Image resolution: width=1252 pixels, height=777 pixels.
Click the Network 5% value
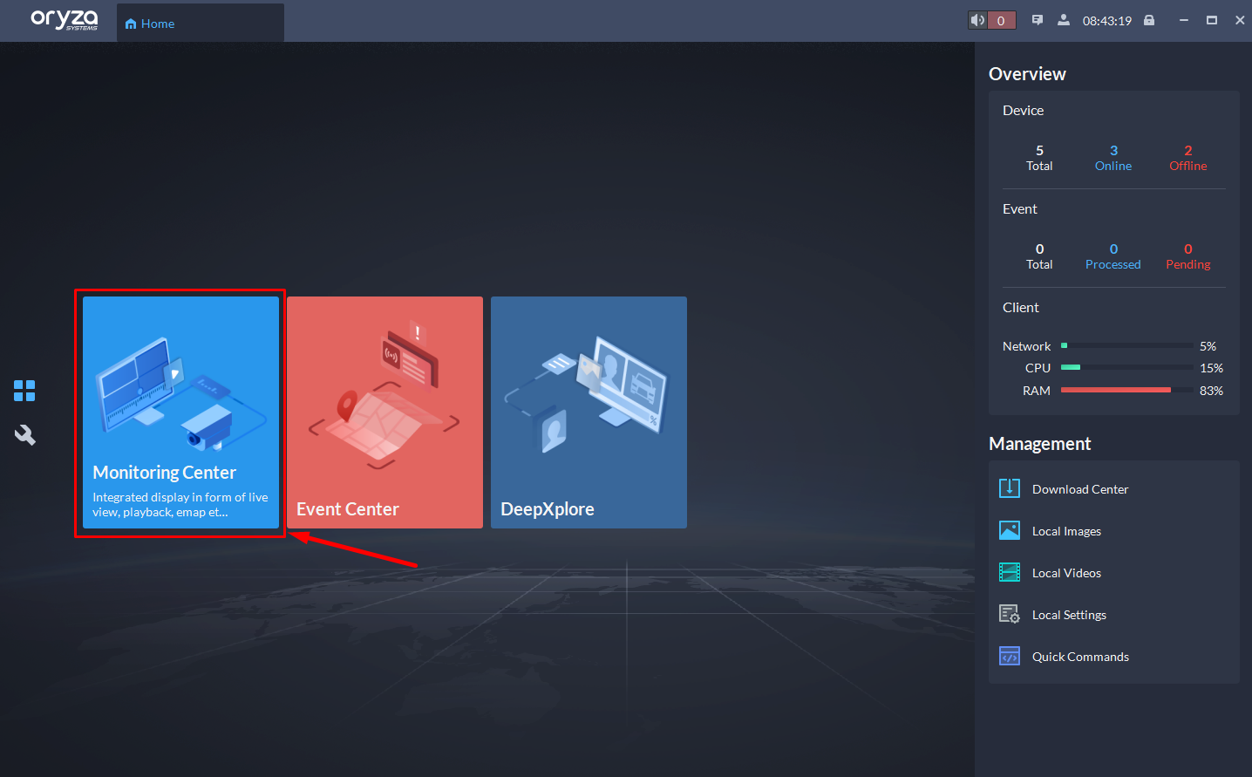click(1208, 346)
